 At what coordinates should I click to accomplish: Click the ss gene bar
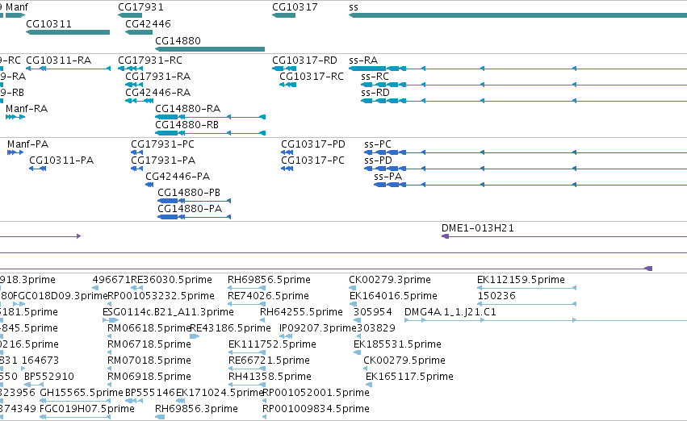[517, 15]
